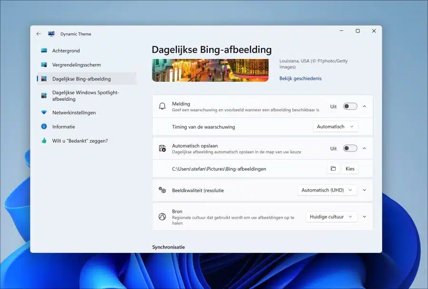Close the Dynamic Theme window
Screen dimensions: 428x289
tap(374, 31)
